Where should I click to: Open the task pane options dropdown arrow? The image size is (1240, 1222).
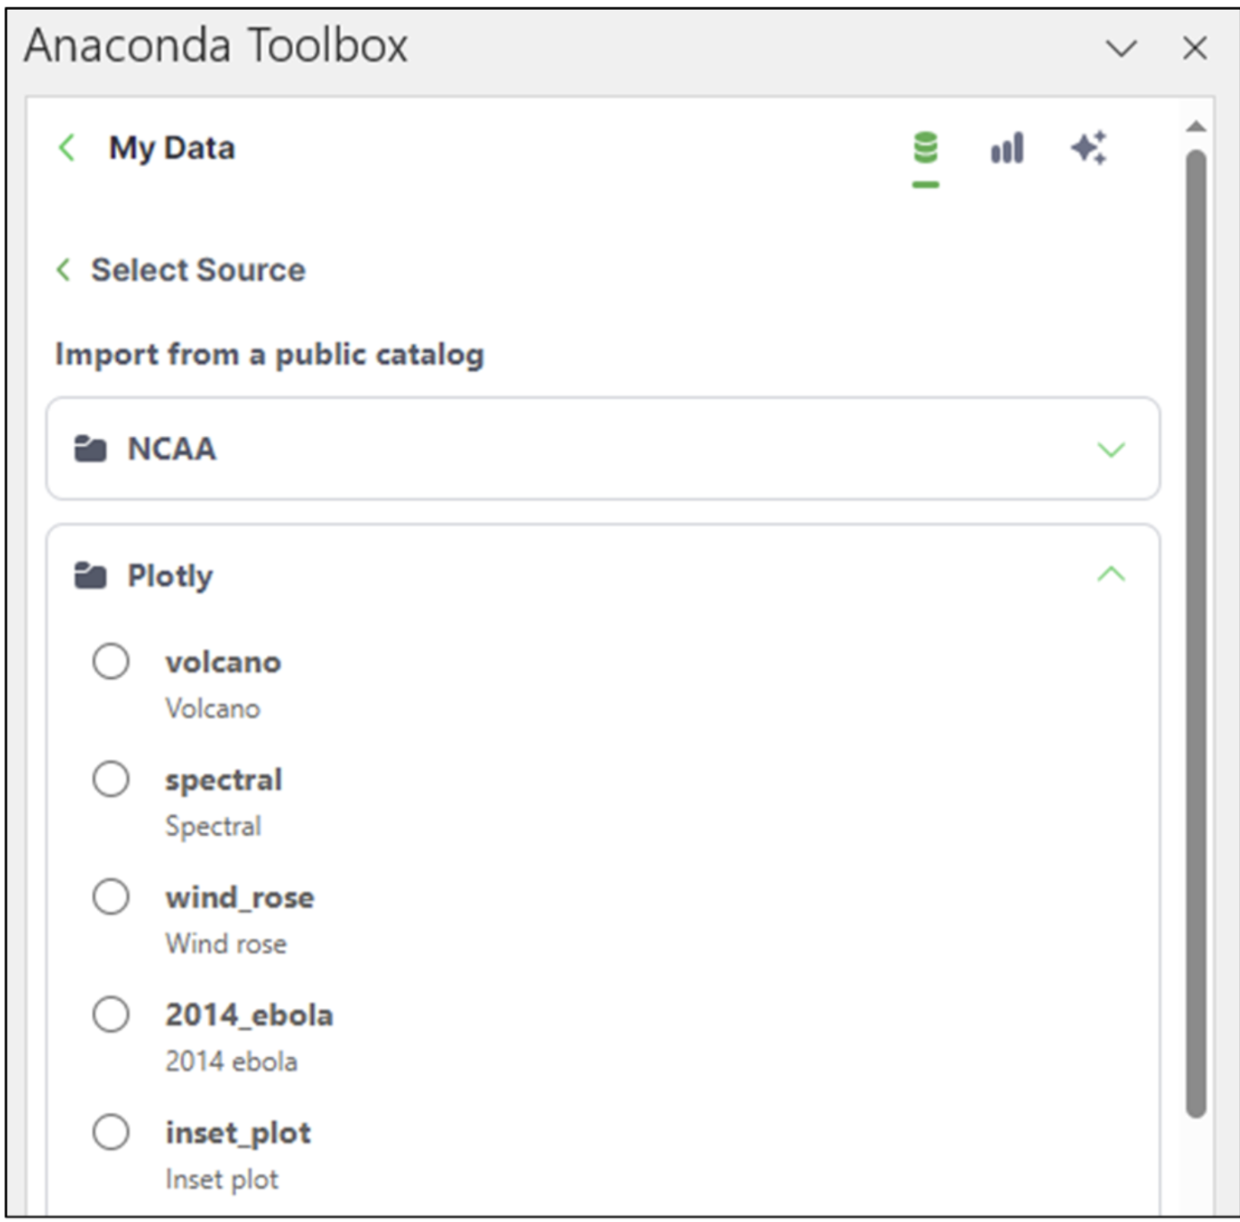pyautogui.click(x=1120, y=48)
